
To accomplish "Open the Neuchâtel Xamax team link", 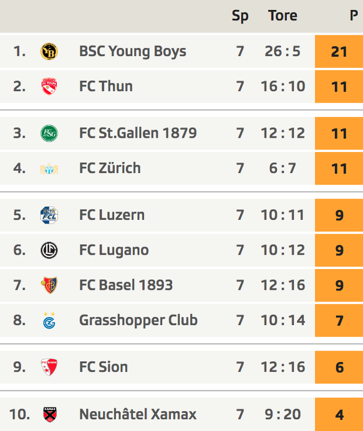I will pos(138,414).
